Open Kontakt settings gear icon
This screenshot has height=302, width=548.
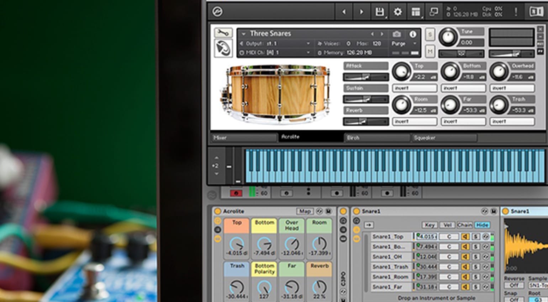click(397, 12)
